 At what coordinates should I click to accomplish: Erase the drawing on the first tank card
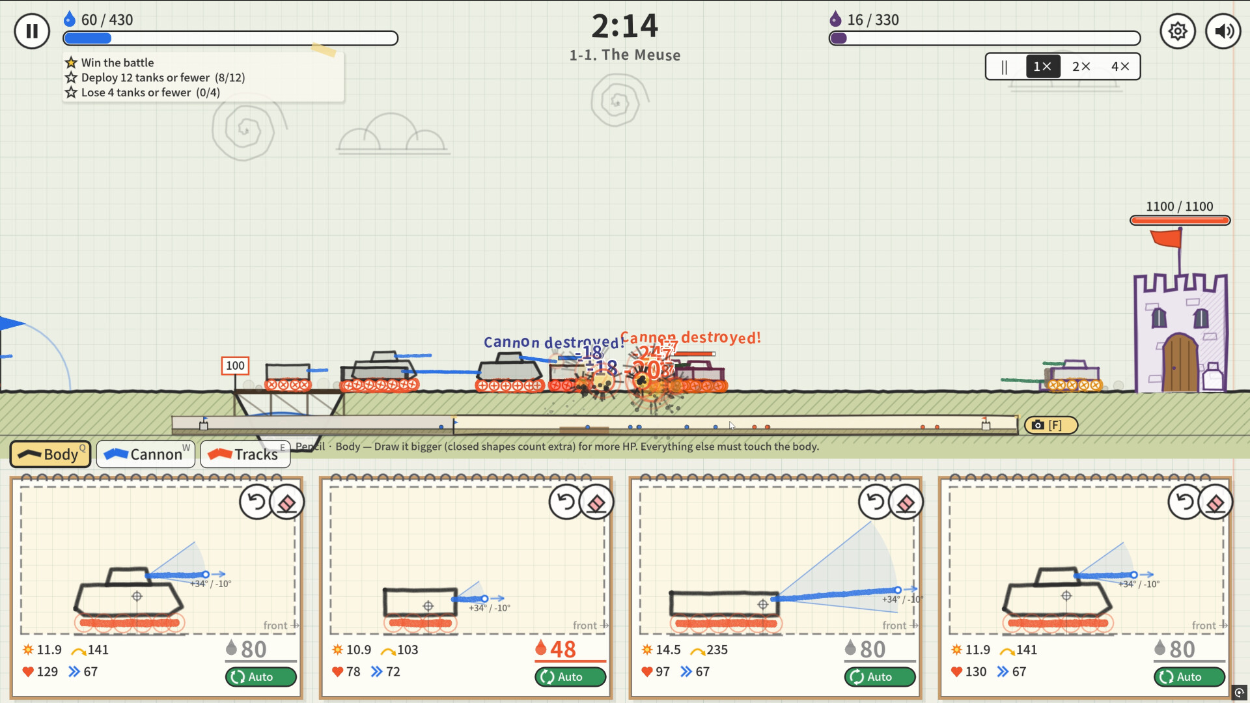[x=287, y=502]
